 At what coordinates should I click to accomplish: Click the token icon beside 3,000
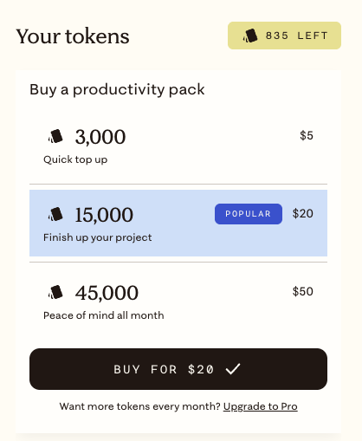click(55, 136)
